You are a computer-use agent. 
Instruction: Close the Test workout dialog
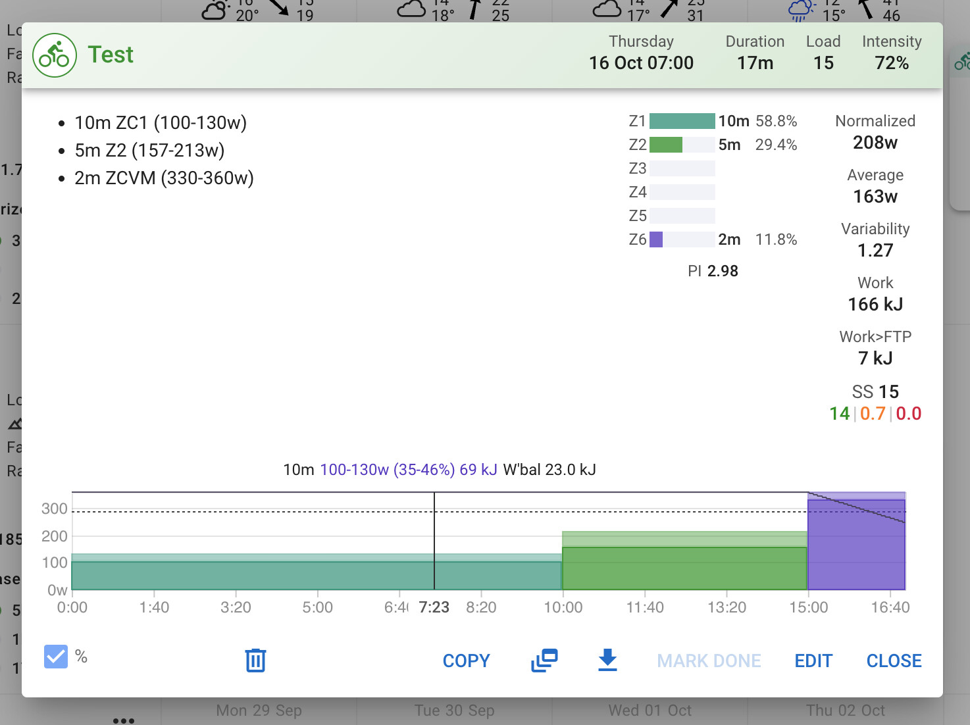point(894,661)
